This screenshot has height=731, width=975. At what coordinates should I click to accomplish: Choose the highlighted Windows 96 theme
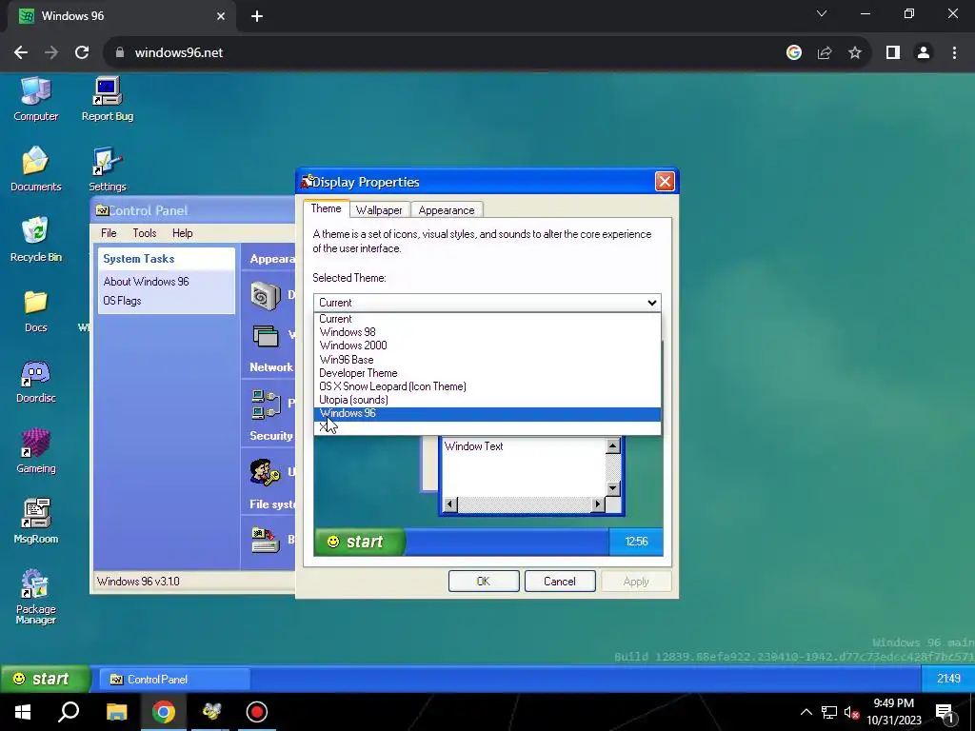[487, 414]
